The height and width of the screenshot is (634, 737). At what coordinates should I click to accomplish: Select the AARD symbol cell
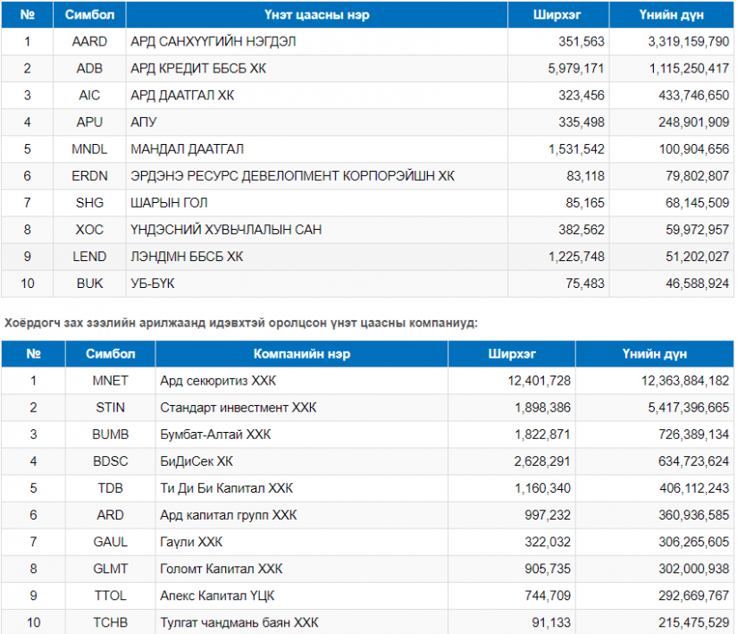[89, 41]
